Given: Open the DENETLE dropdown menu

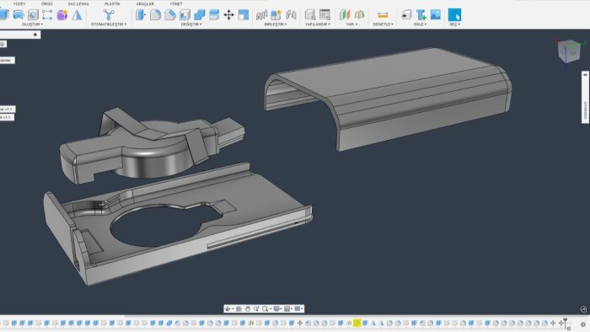Looking at the screenshot, I should click(x=383, y=24).
